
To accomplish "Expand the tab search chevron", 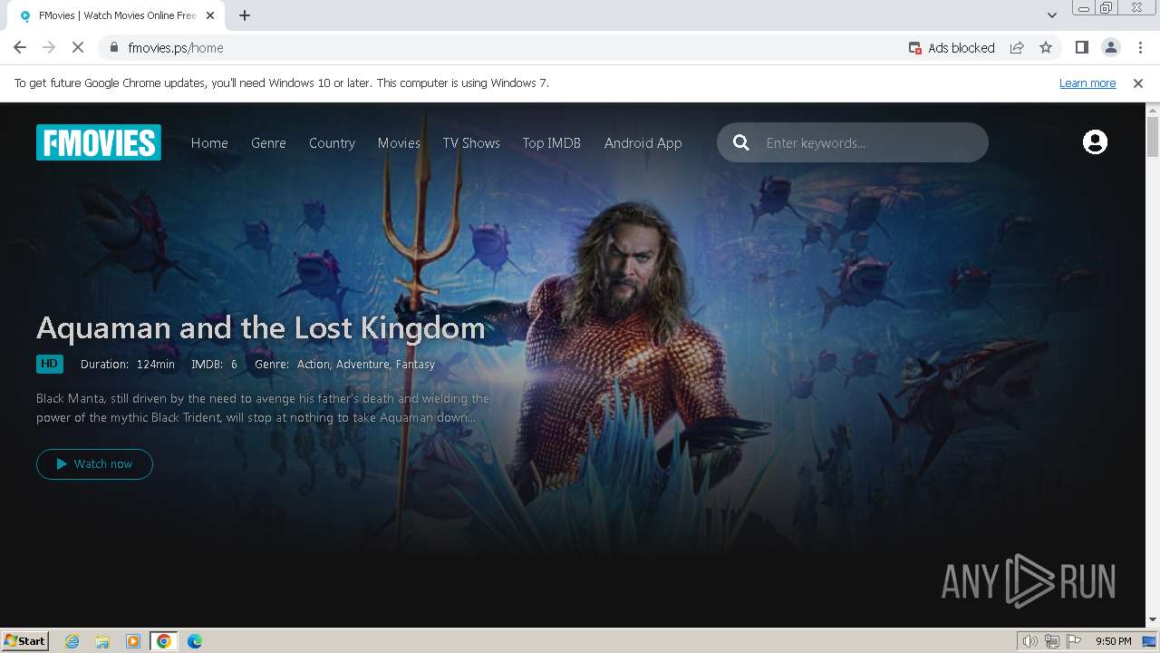I will click(x=1052, y=15).
